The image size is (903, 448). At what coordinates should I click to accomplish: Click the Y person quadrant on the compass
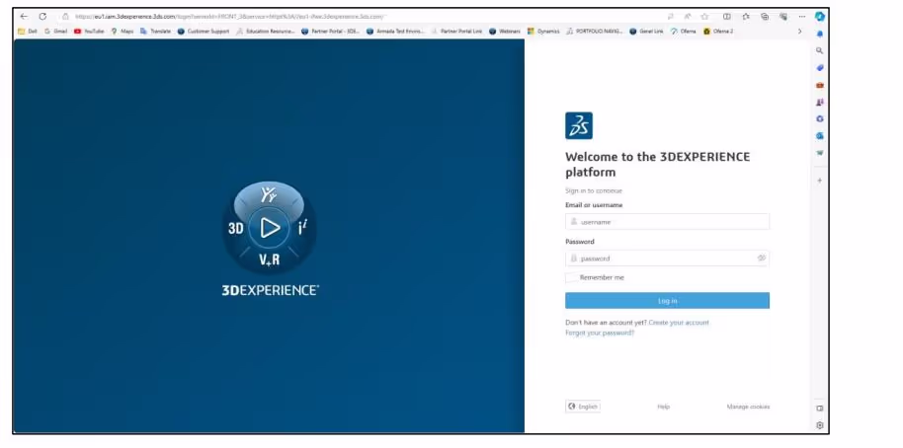point(269,195)
